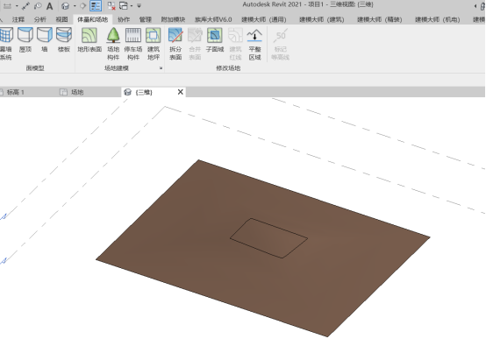Viewport: 486px width, 346px height.
Task: Select the 体量和场地 ribbon tab
Action: pos(92,19)
